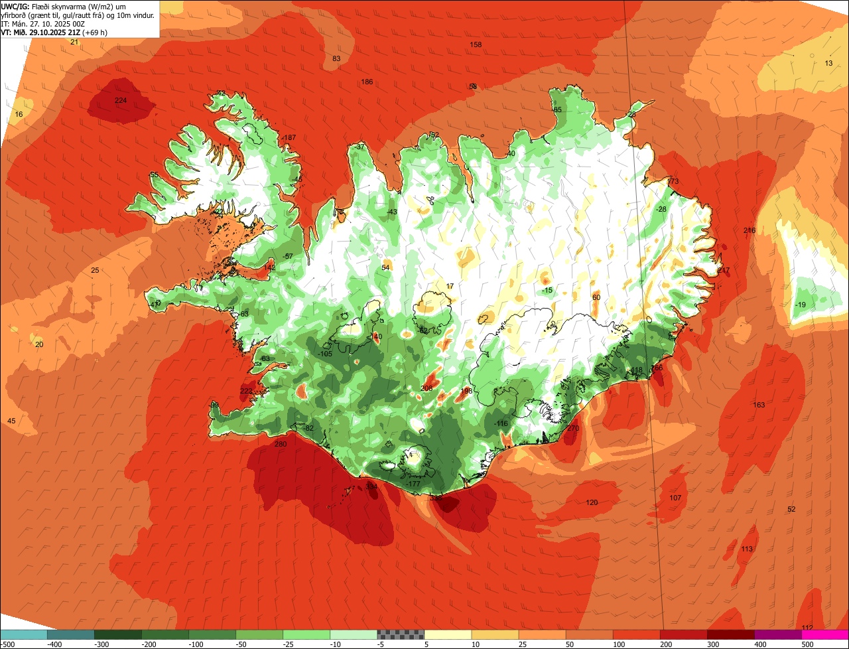This screenshot has width=849, height=649.
Task: Click the map value -15 in the eastern highlands
Action: 547,291
